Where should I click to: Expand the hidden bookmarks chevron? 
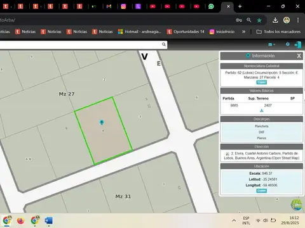243,32
